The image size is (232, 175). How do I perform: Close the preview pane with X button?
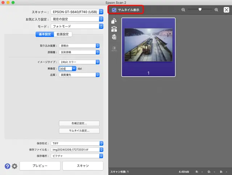(226, 10)
